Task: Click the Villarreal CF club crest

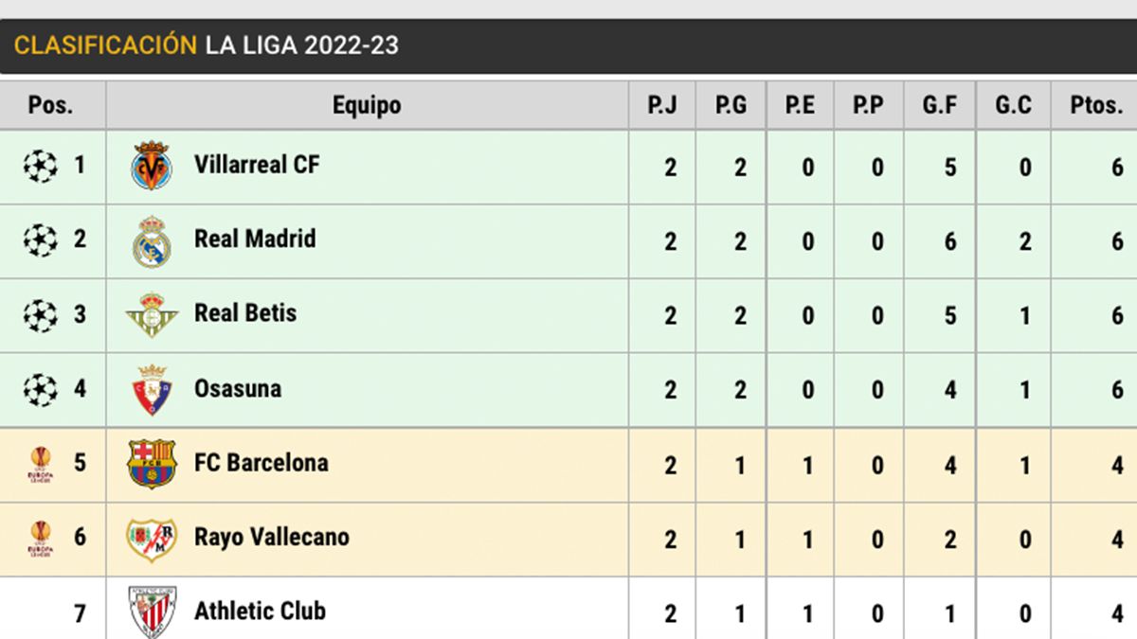Action: point(152,166)
